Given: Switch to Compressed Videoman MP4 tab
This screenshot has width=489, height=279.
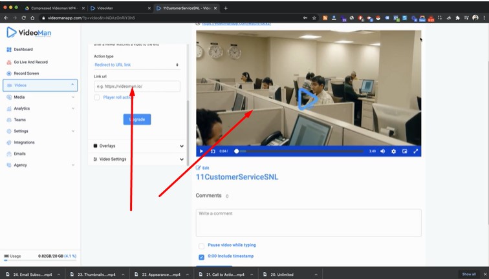Looking at the screenshot, I should (54, 8).
